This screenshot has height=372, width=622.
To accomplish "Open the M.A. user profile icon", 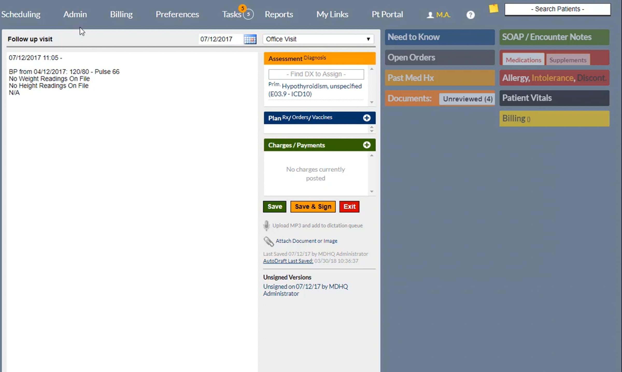I will [x=430, y=15].
